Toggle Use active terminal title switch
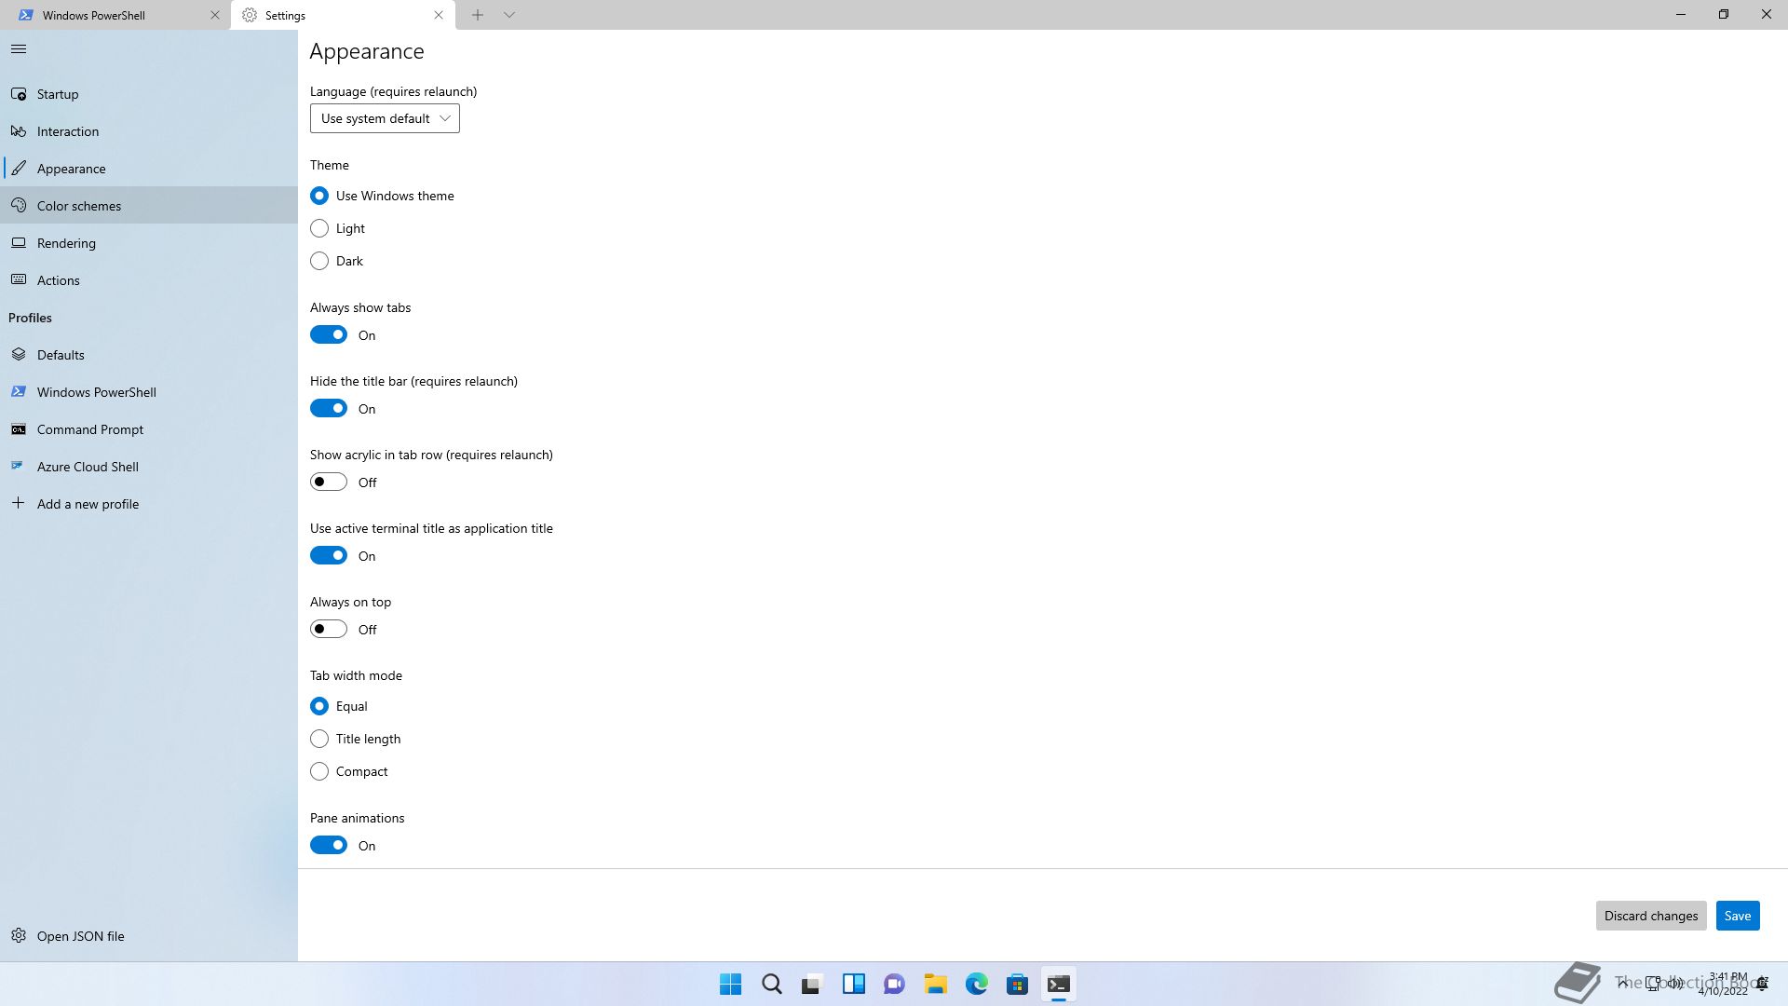1788x1006 pixels. coord(329,555)
